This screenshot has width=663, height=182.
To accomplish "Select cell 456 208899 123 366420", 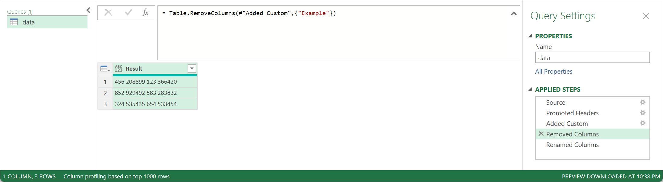I will click(155, 82).
